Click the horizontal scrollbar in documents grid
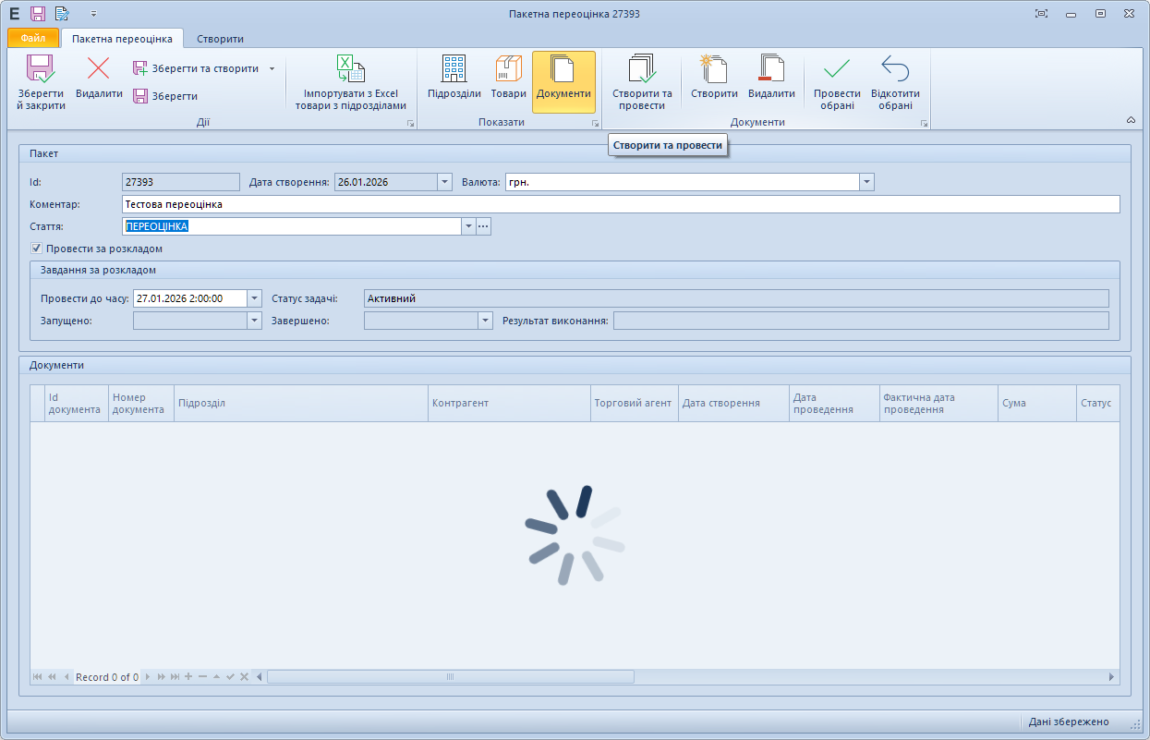 click(450, 677)
